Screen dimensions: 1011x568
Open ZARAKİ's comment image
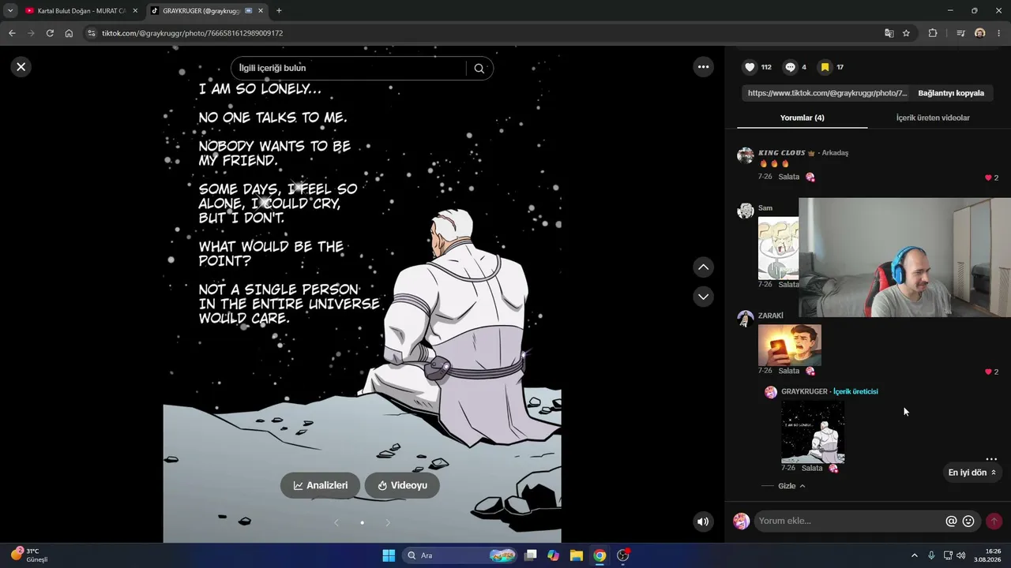click(x=790, y=345)
